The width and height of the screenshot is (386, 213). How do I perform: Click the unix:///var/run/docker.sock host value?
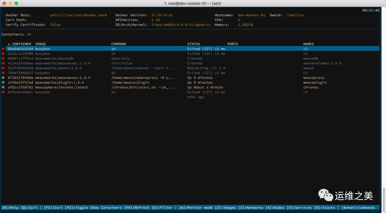[79, 15]
